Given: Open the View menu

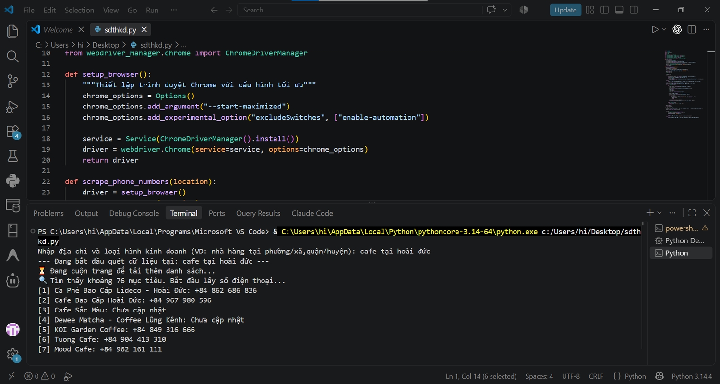Looking at the screenshot, I should click(111, 10).
